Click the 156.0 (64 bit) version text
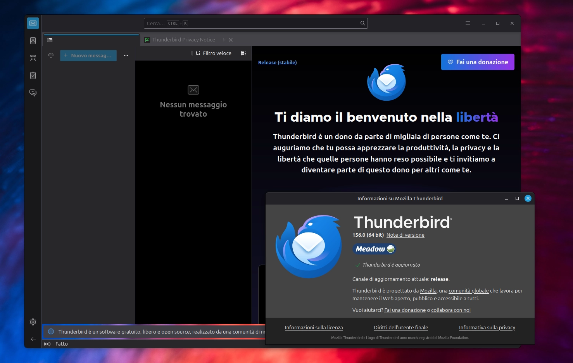Screen dimensions: 573x363 click(368, 235)
